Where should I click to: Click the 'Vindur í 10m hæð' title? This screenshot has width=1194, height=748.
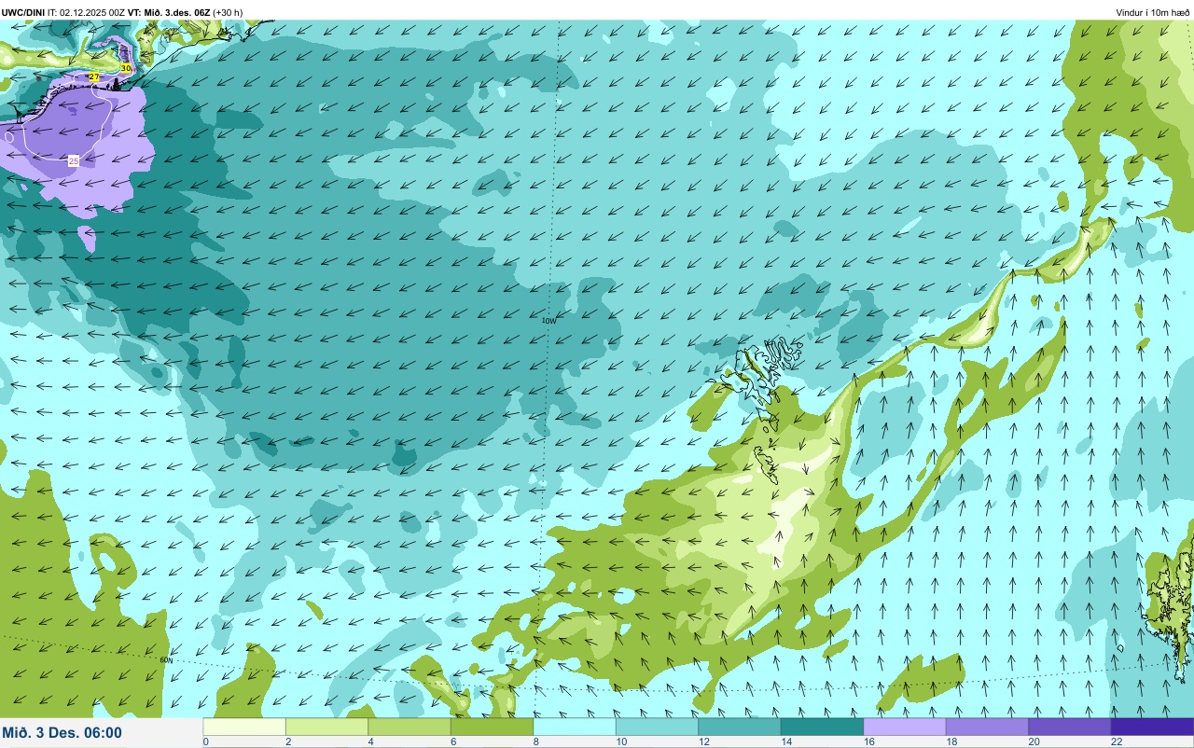coord(1153,13)
